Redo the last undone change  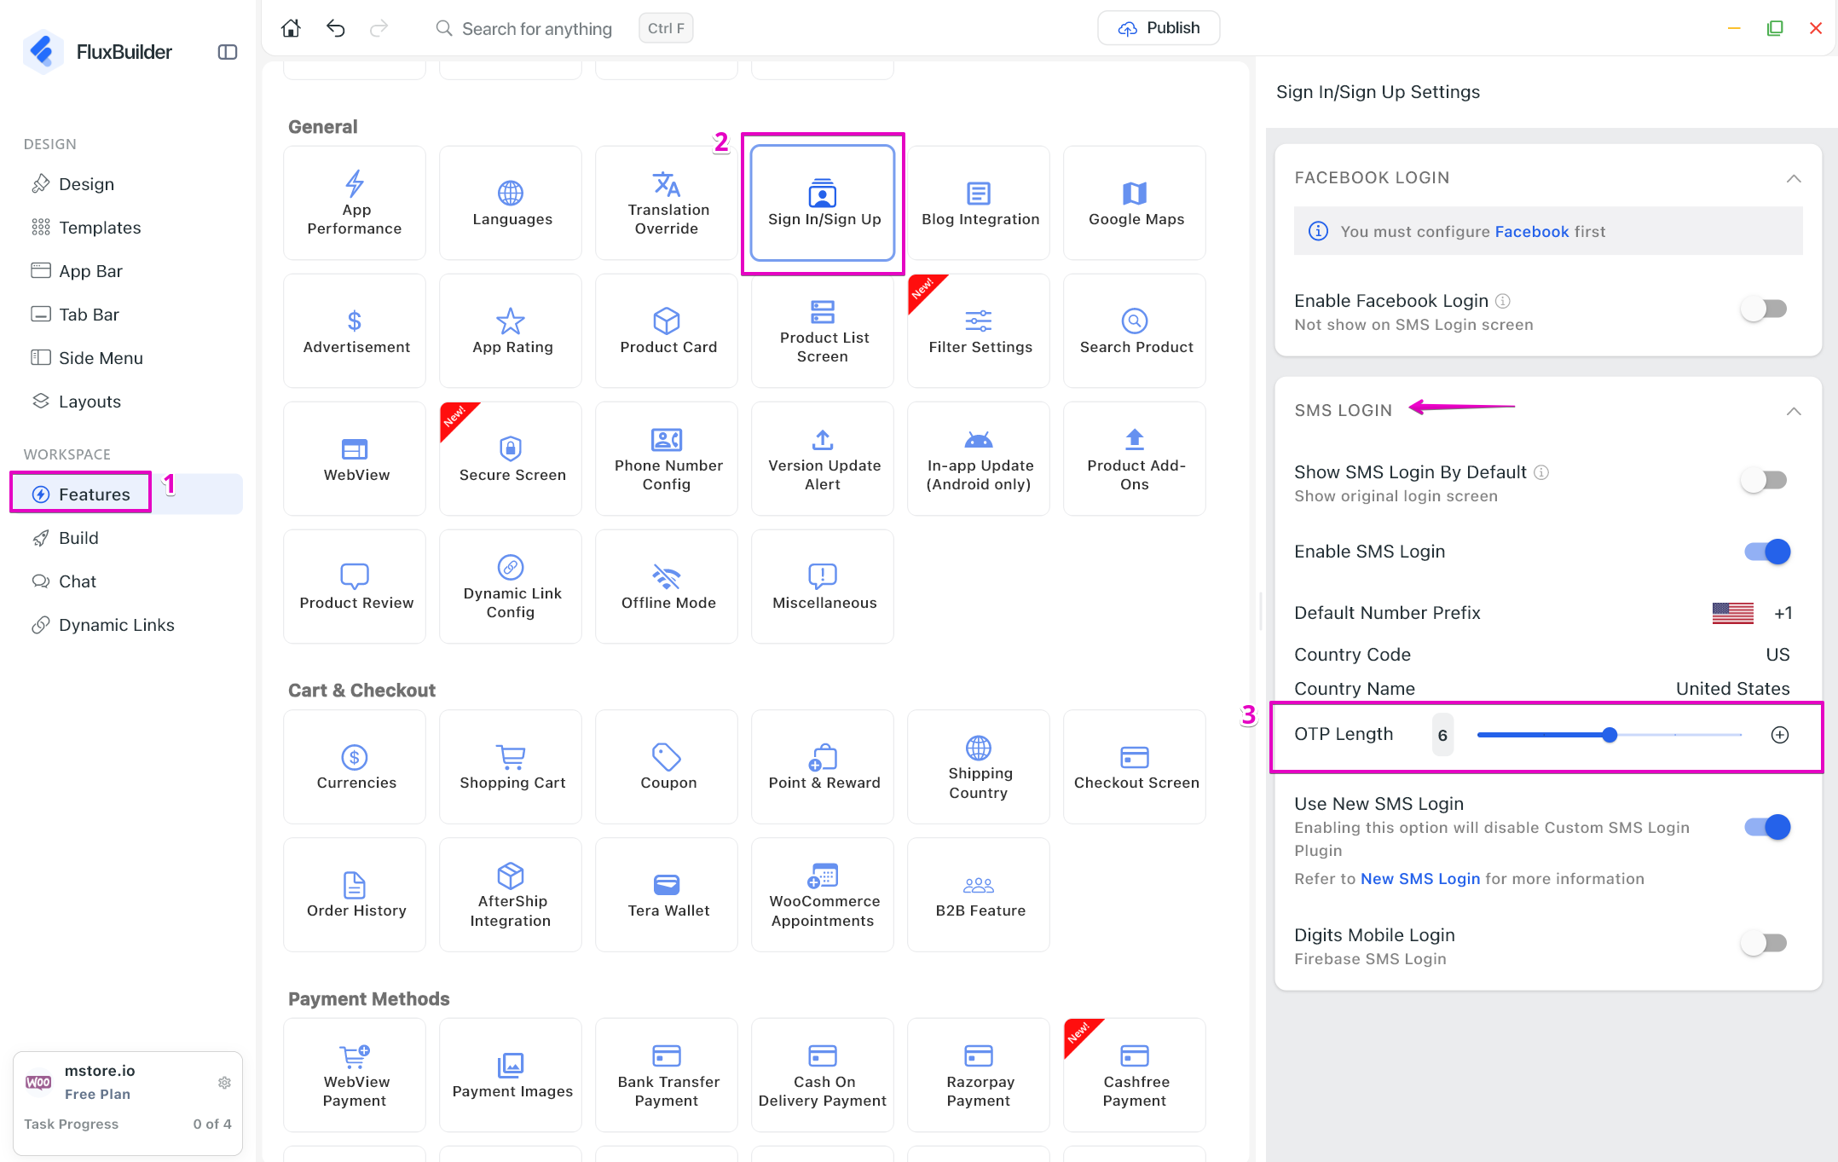(x=379, y=28)
